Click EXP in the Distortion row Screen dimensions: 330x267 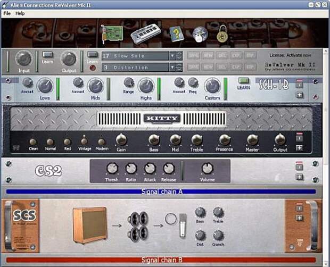pos(236,67)
